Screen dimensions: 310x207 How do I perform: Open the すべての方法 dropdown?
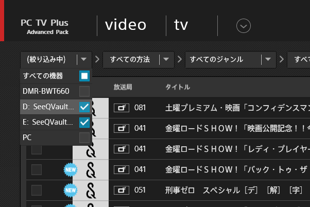pyautogui.click(x=166, y=60)
